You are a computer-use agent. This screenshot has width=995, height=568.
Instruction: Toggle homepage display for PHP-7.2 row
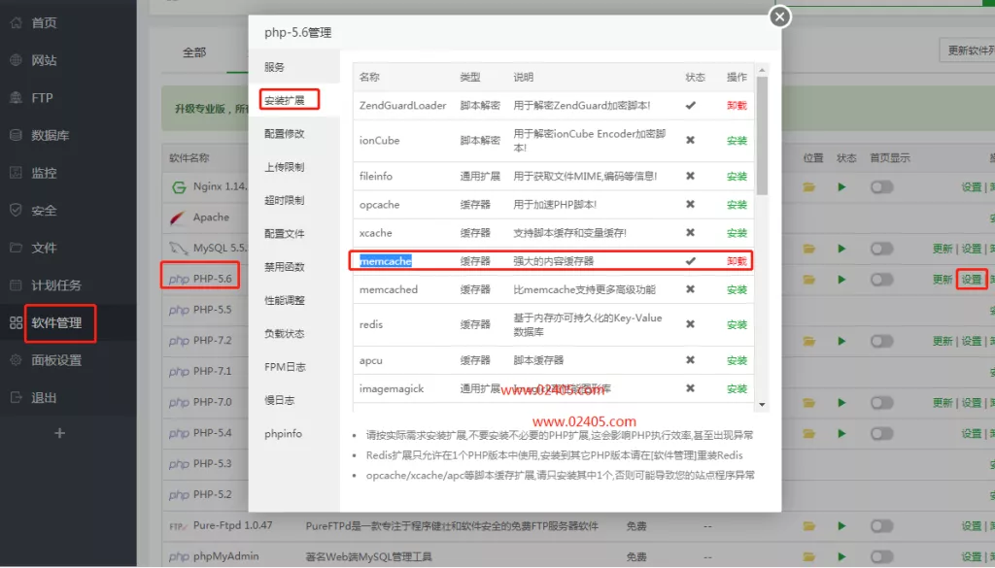click(881, 341)
